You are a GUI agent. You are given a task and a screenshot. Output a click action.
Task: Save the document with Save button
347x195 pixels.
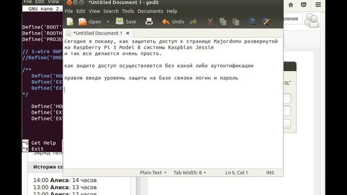(x=126, y=22)
